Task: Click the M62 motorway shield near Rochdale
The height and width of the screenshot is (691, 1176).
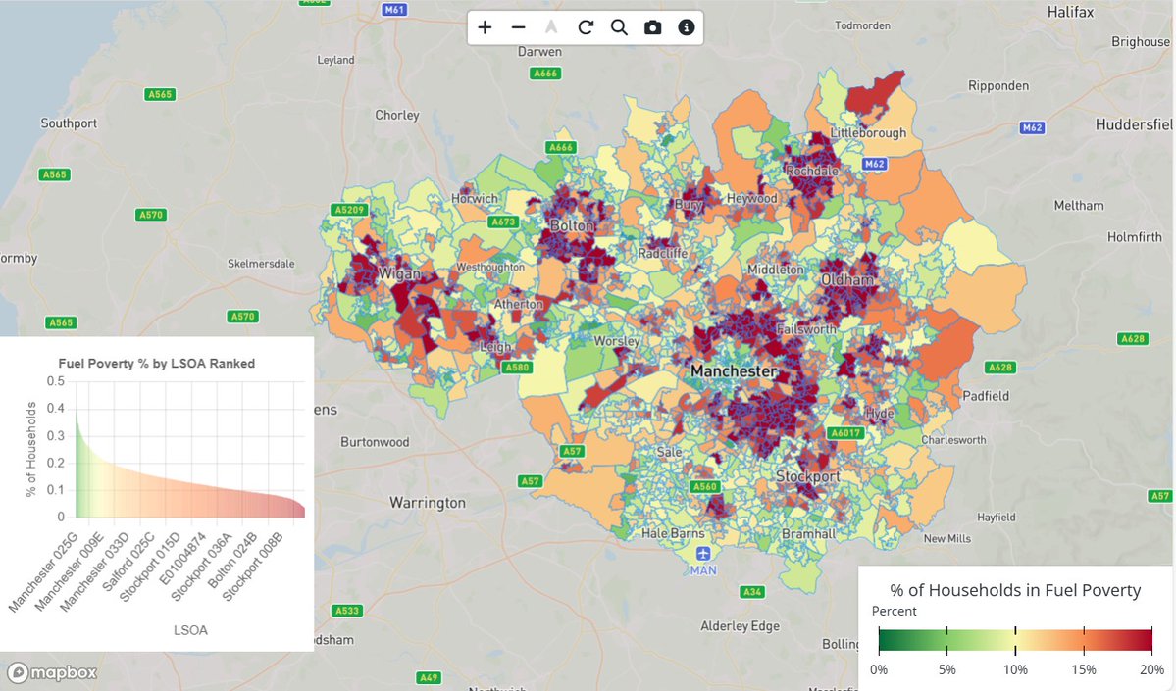Action: point(876,165)
